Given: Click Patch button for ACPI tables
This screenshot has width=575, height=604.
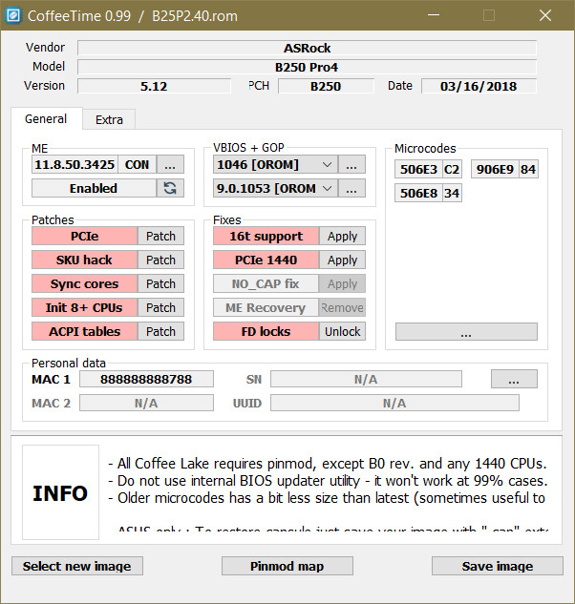Looking at the screenshot, I should 160,331.
